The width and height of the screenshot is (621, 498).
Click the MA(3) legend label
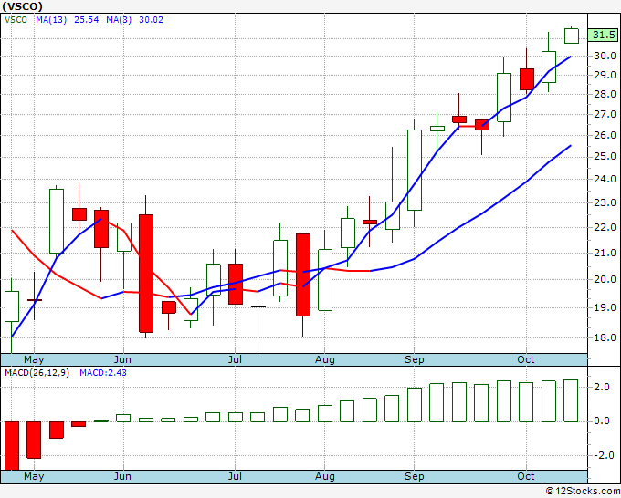[x=119, y=20]
